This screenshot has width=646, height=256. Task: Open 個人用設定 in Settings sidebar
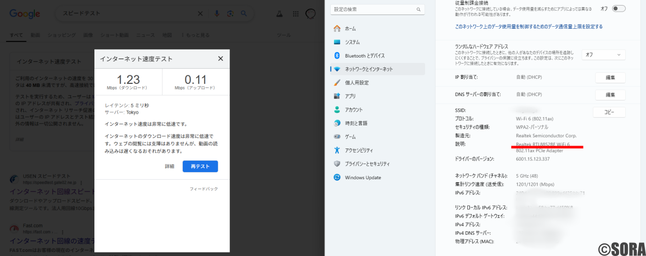(378, 82)
